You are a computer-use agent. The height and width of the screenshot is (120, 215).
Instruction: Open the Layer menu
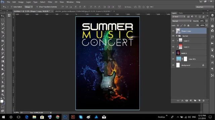(x=28, y=2)
